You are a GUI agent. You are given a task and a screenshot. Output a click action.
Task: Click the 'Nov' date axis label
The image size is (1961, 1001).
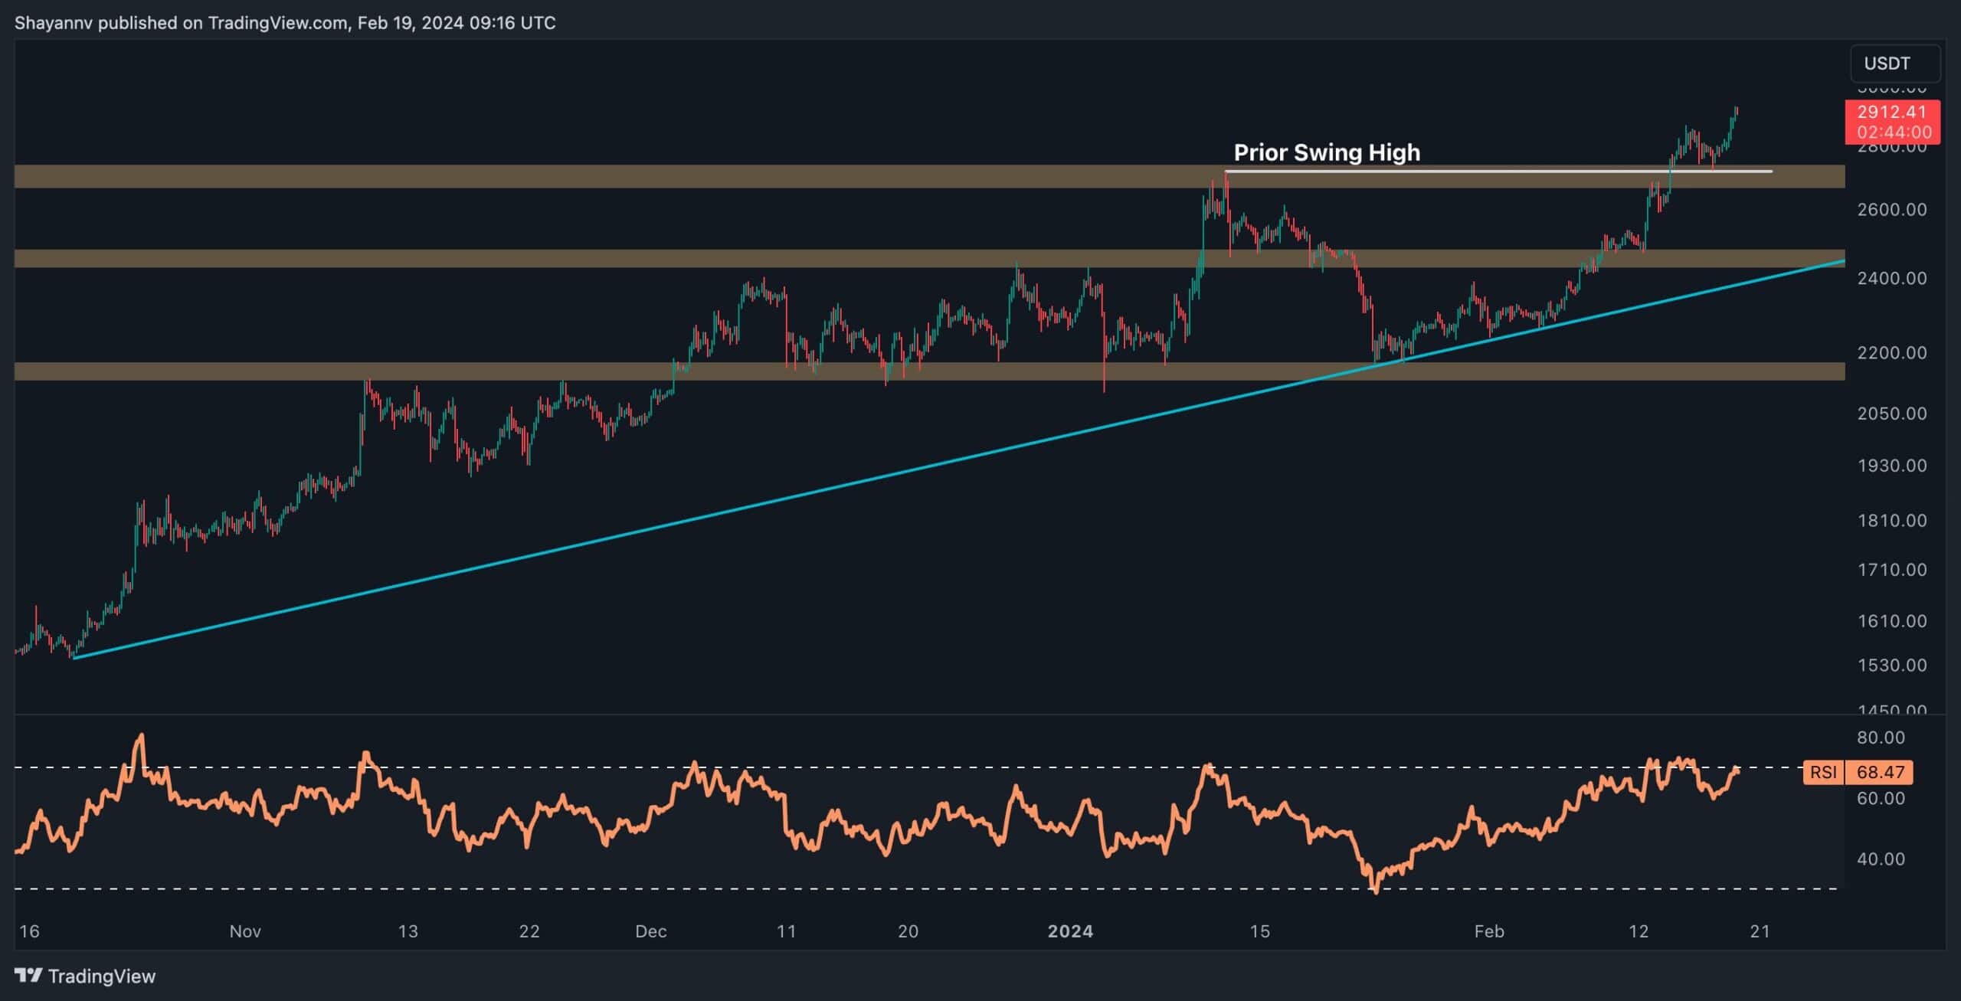tap(245, 932)
